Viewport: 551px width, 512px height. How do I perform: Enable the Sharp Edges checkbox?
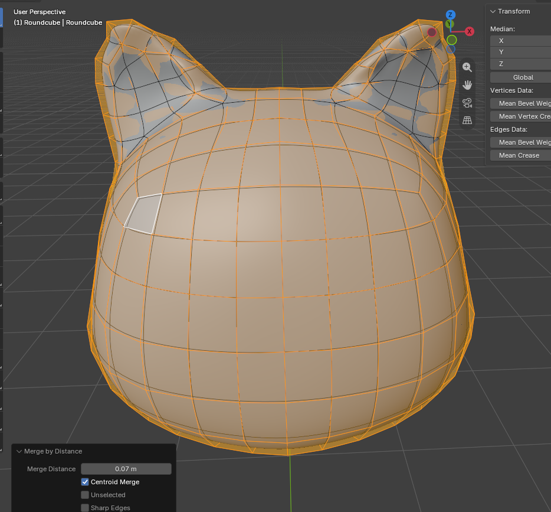point(85,508)
